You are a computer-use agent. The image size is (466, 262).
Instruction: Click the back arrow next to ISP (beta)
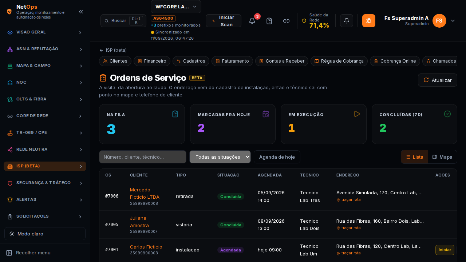[x=101, y=50]
